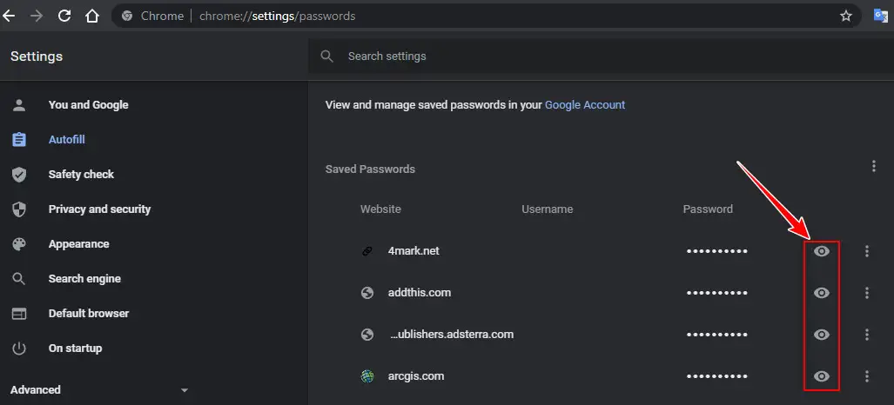Open the ...ublishers.adsterra.com website link

452,335
